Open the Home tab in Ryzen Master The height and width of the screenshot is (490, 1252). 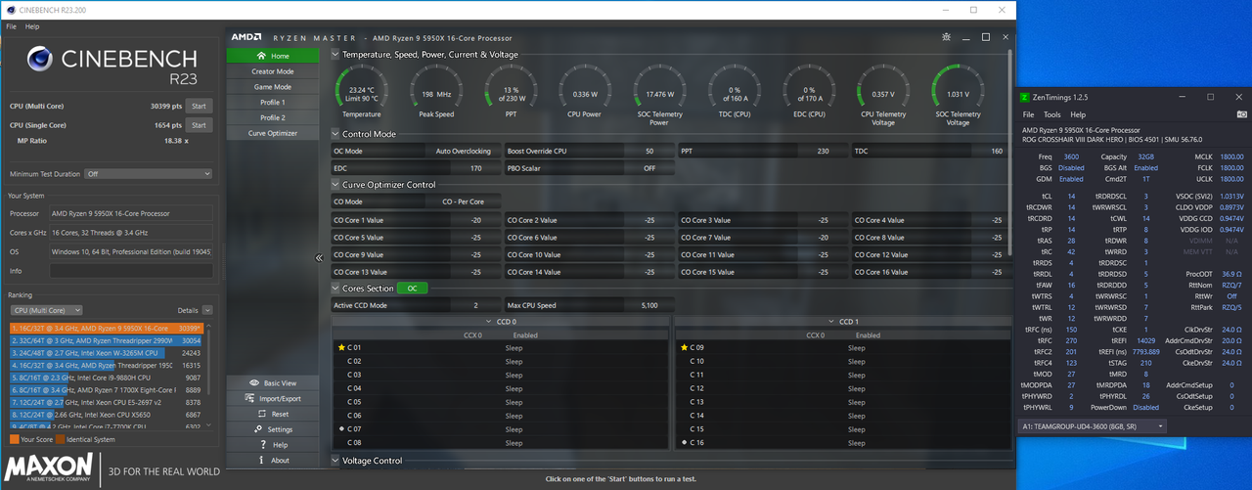coord(272,56)
